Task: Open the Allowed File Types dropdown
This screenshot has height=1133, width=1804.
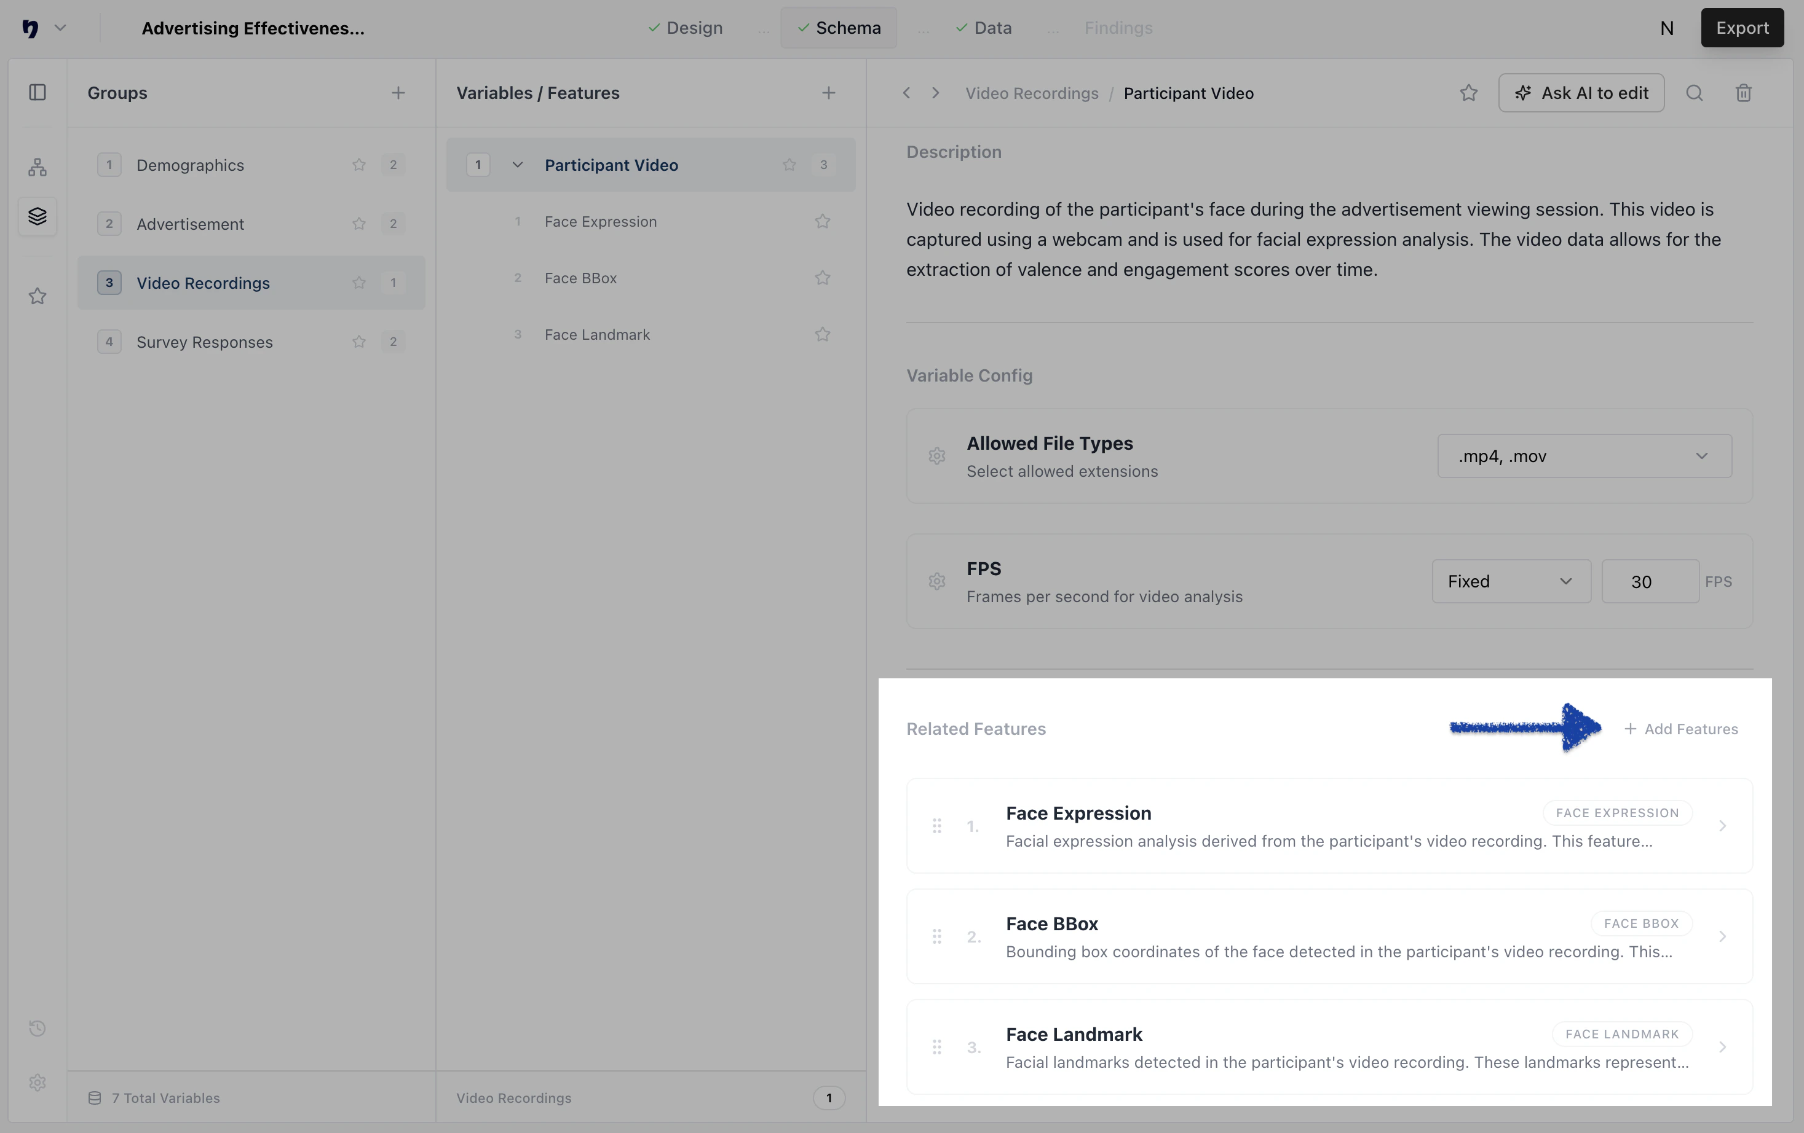Action: coord(1584,455)
